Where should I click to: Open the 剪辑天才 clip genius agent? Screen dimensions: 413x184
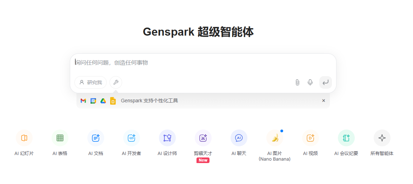203,138
